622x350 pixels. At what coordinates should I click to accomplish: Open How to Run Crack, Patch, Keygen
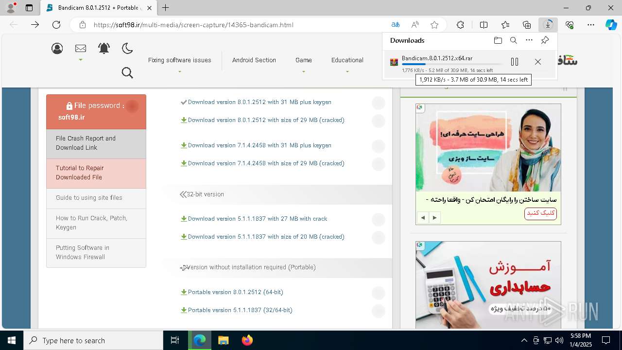[x=96, y=223]
